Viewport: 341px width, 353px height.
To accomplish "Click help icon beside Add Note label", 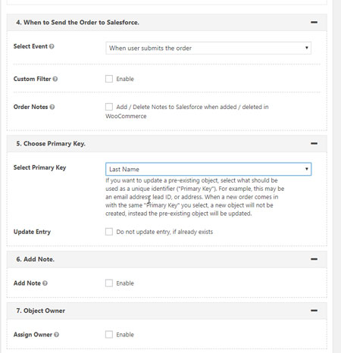I will coord(45,283).
